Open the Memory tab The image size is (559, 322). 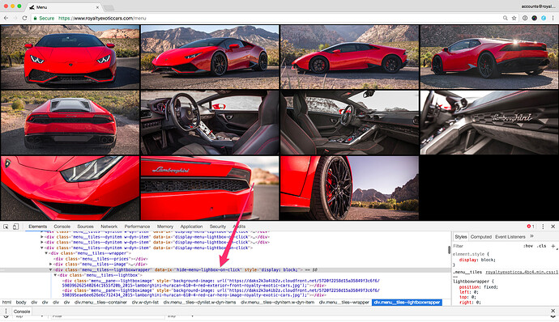[x=165, y=227]
